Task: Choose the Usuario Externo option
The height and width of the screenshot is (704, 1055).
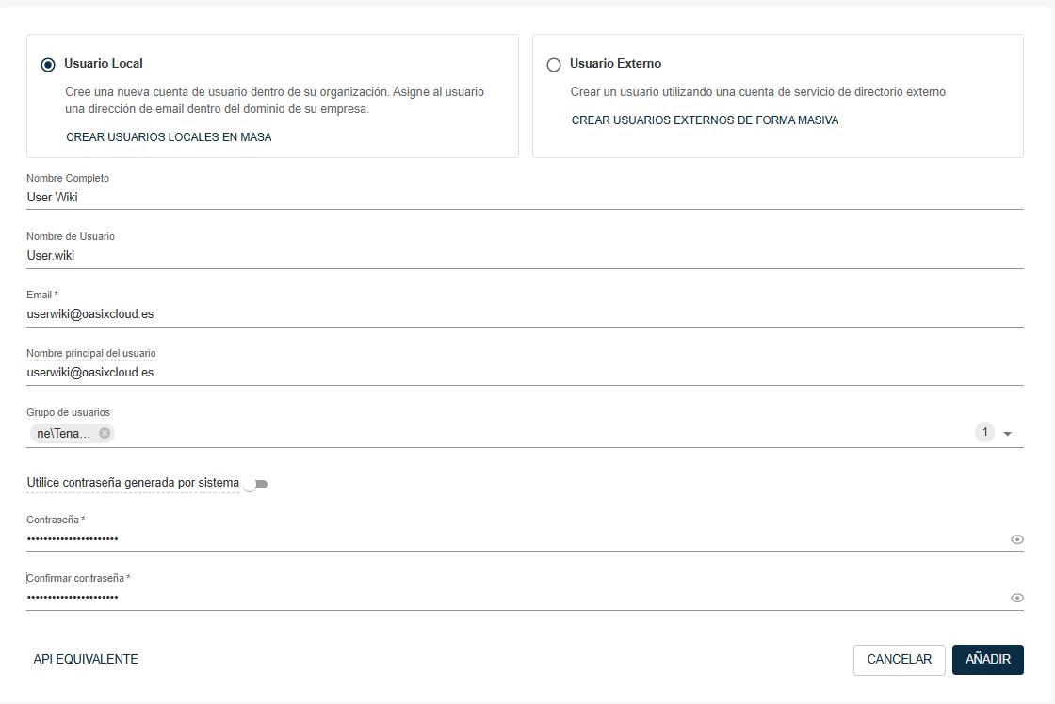Action: (554, 65)
